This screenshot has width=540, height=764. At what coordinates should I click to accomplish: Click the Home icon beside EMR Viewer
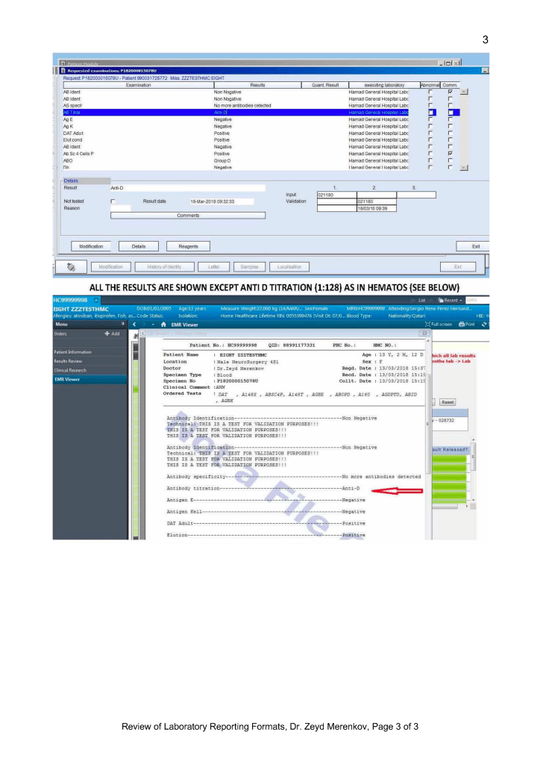tap(163, 325)
